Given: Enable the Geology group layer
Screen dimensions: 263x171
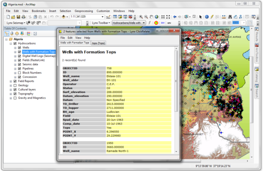Looking at the screenshot, I should (15, 85).
